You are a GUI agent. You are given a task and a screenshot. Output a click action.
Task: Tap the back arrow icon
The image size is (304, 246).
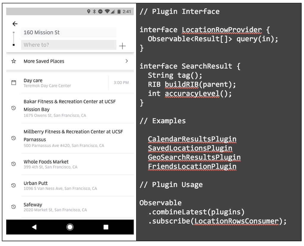tap(15, 24)
